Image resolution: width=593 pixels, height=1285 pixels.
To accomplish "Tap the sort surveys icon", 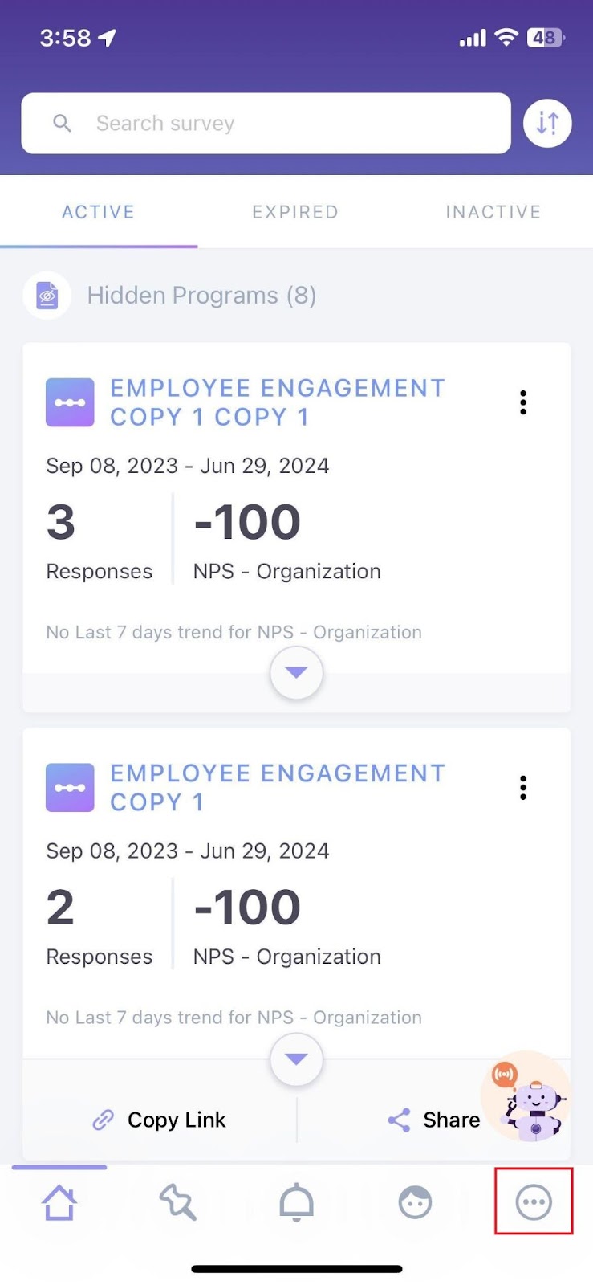I will (547, 124).
